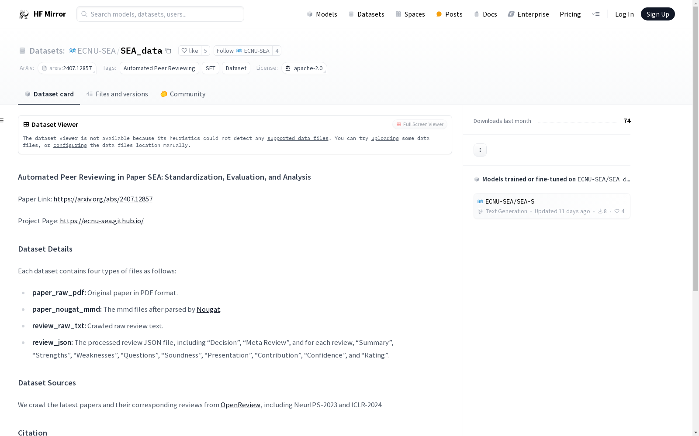The image size is (699, 436).
Task: Focus the search models, datasets, users field
Action: (x=160, y=14)
